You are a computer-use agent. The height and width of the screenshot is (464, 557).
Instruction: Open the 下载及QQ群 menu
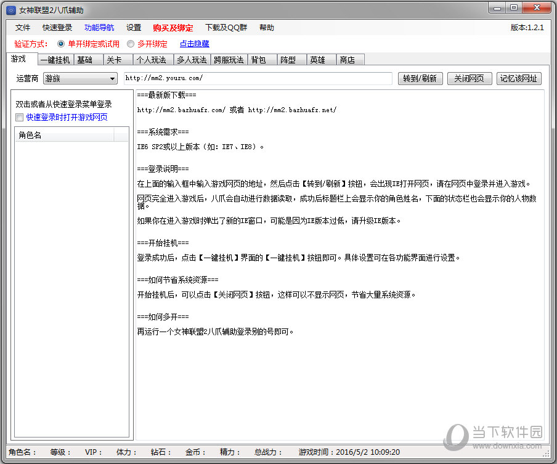226,28
